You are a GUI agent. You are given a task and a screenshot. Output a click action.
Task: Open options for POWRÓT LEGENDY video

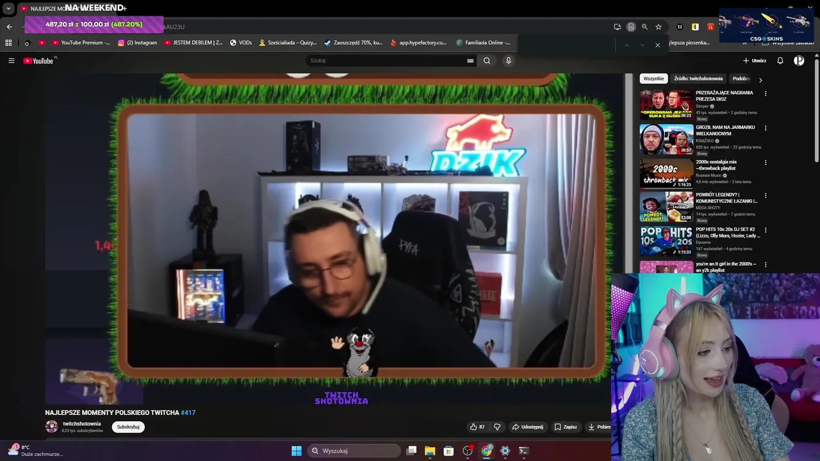765,195
